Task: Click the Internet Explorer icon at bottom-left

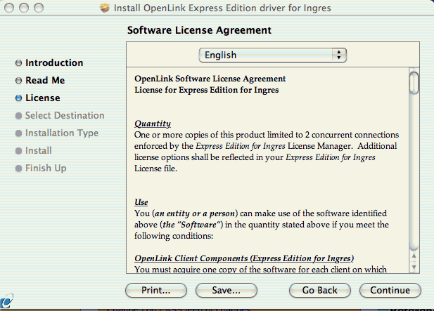Action: (6, 301)
